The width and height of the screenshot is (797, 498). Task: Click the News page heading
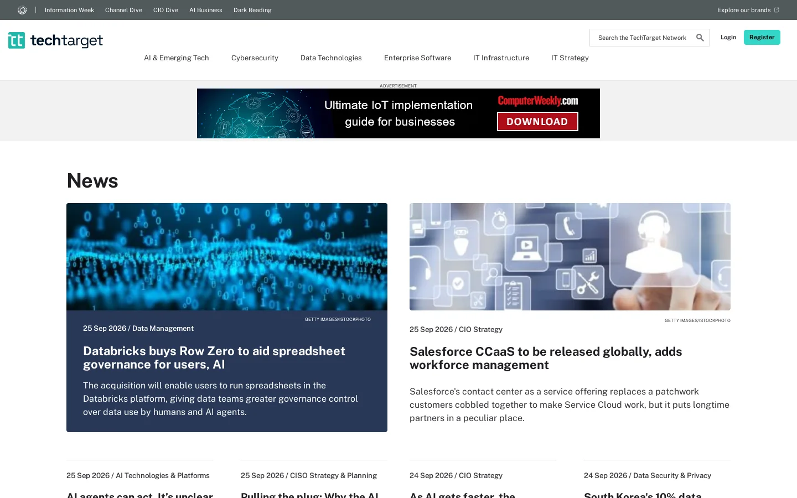coord(92,181)
